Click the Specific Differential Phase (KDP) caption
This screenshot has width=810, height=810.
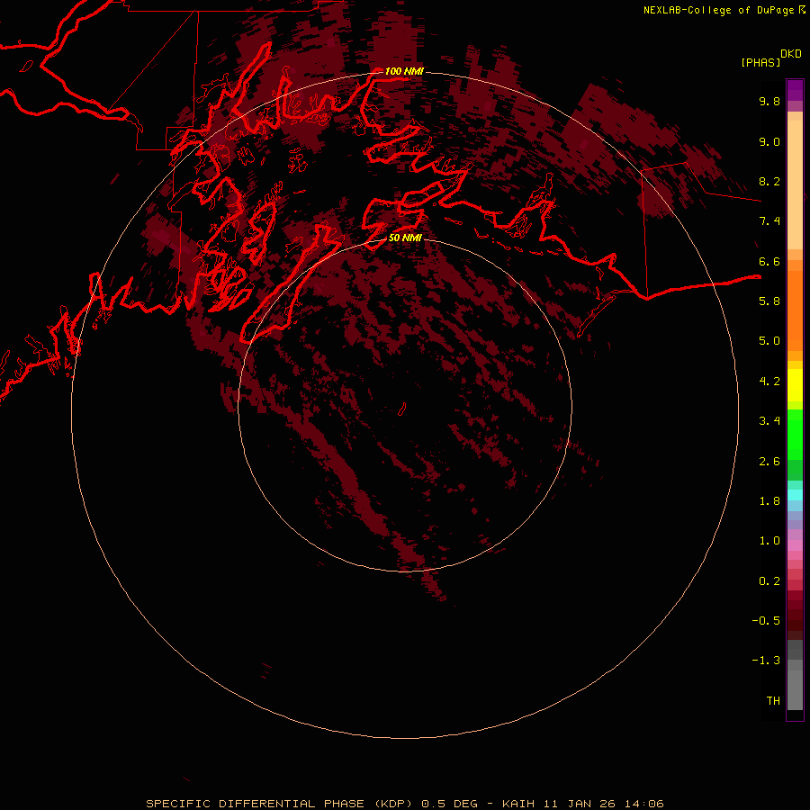pos(279,804)
